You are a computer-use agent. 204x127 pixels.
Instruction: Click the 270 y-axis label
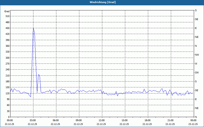point(8,64)
